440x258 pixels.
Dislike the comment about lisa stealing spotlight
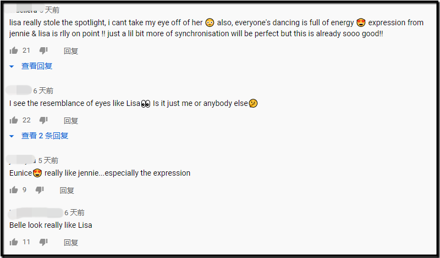[x=43, y=51]
